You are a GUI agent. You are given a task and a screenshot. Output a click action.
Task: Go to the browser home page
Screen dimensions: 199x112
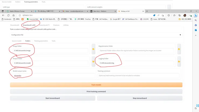coord(13,15)
